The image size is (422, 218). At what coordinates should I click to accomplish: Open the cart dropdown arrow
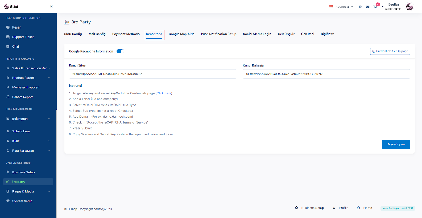pyautogui.click(x=383, y=7)
